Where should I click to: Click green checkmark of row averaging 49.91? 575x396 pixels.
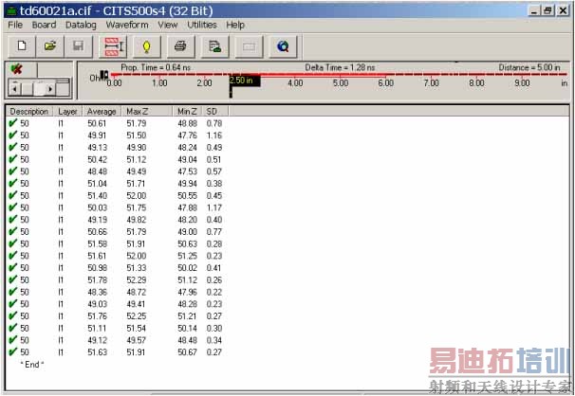click(x=13, y=135)
